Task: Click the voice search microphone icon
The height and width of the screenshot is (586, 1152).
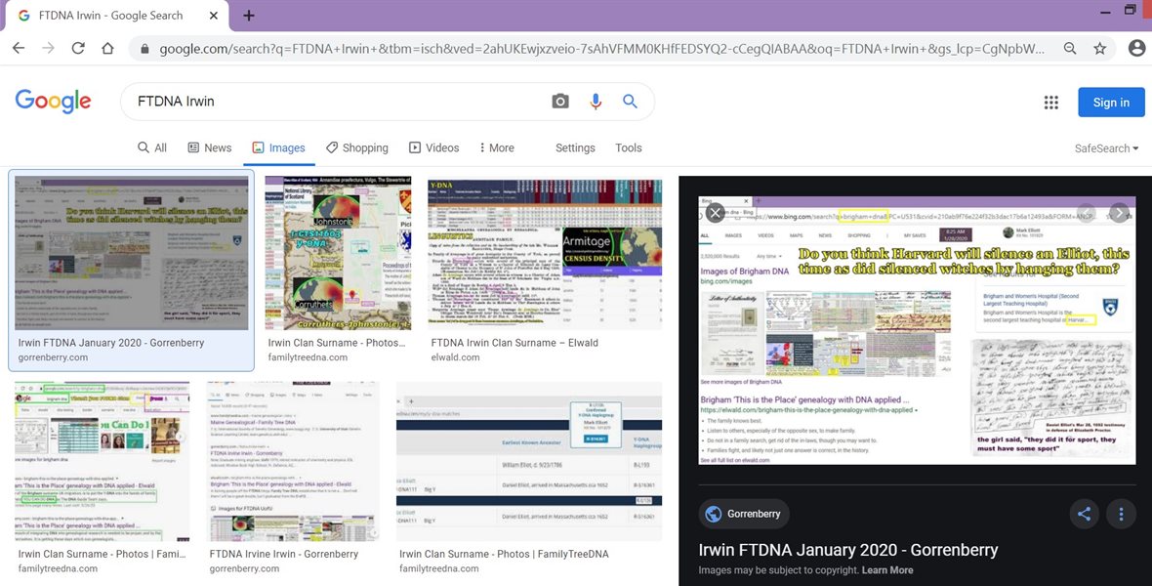Action: (x=595, y=102)
